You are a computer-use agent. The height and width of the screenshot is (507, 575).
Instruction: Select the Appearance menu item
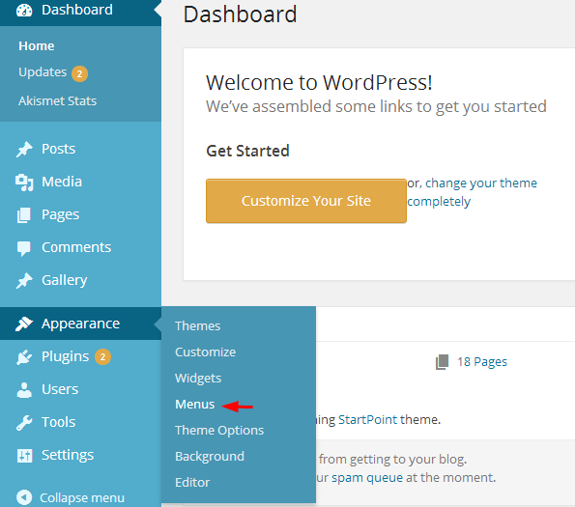(80, 324)
